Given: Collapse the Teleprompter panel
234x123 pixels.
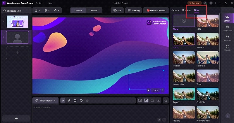Looking at the screenshot, I should 55,101.
